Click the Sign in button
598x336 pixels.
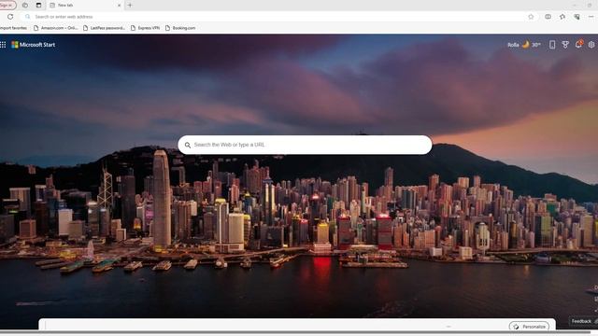[x=7, y=5]
